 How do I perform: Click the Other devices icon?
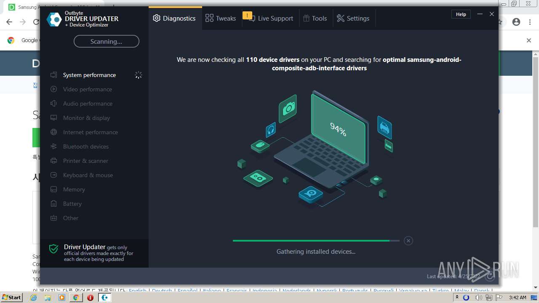point(53,218)
